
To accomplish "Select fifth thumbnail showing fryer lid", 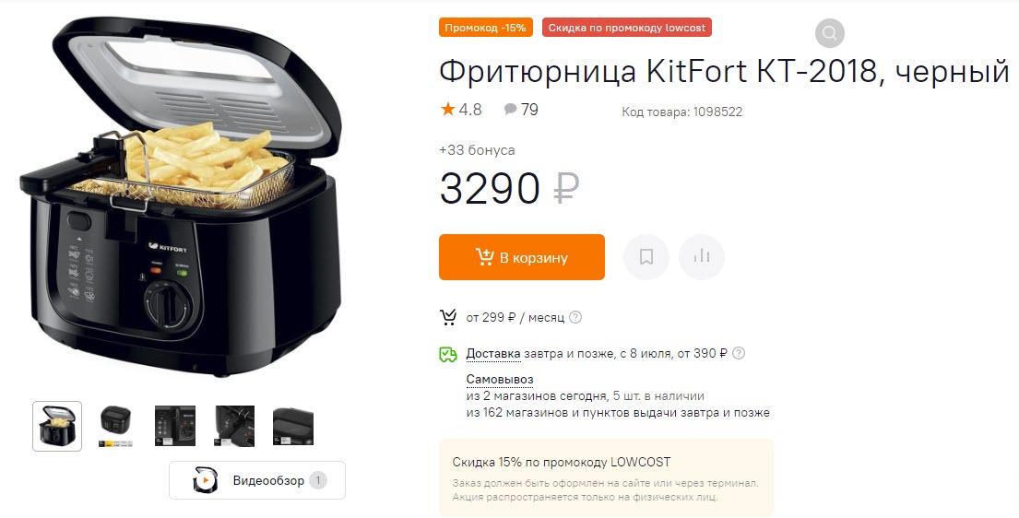I will click(293, 426).
